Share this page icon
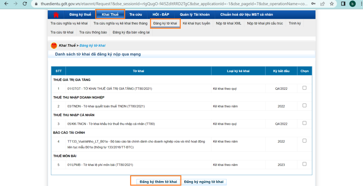 pos(322,4)
